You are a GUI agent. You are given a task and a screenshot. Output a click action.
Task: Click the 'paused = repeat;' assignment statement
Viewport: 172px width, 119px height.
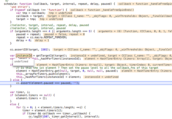pos(28,34)
